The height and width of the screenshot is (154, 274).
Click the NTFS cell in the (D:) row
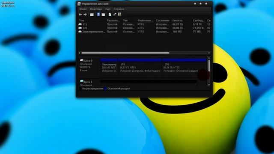(141, 28)
